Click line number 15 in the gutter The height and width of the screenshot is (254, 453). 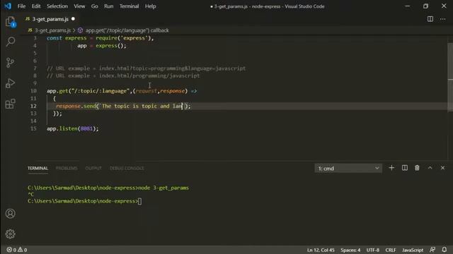tap(33, 128)
